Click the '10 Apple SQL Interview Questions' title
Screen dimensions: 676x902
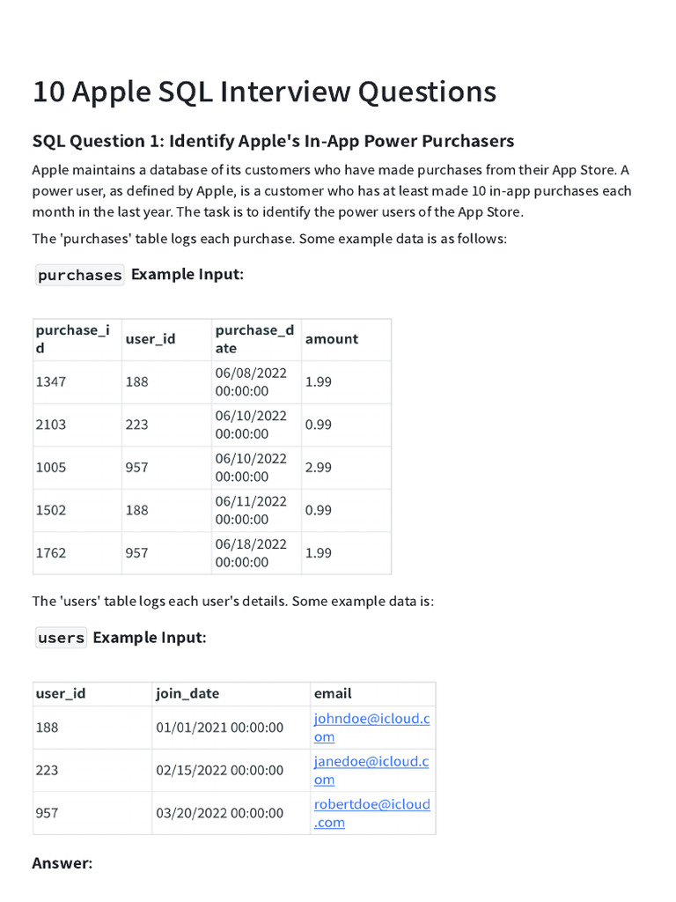click(x=264, y=92)
